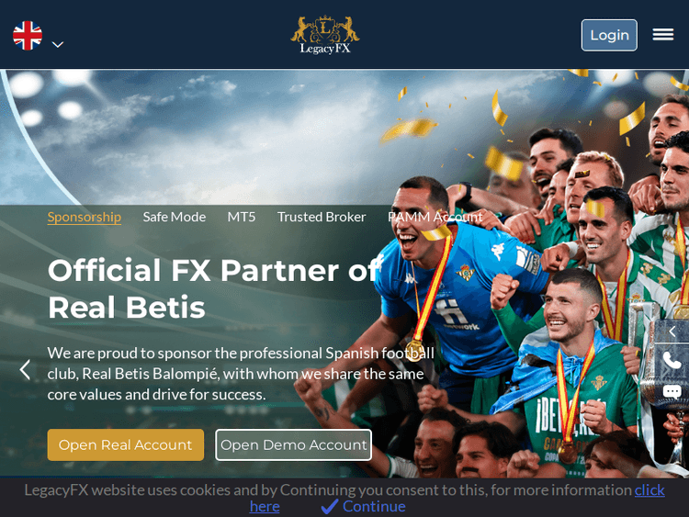Go to the previous slide arrow
The height and width of the screenshot is (517, 689).
[25, 370]
